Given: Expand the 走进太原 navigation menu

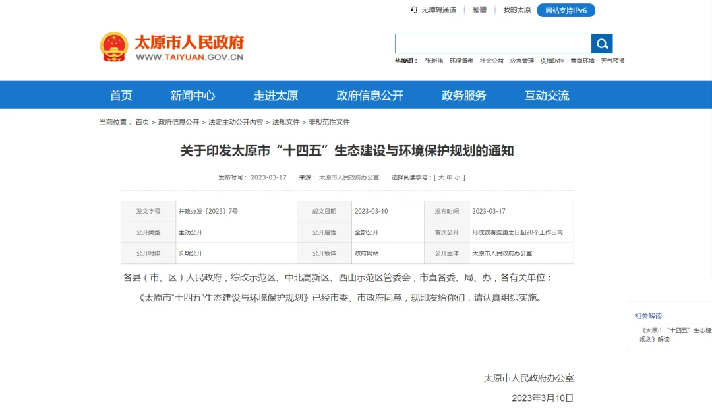Looking at the screenshot, I should pyautogui.click(x=276, y=95).
